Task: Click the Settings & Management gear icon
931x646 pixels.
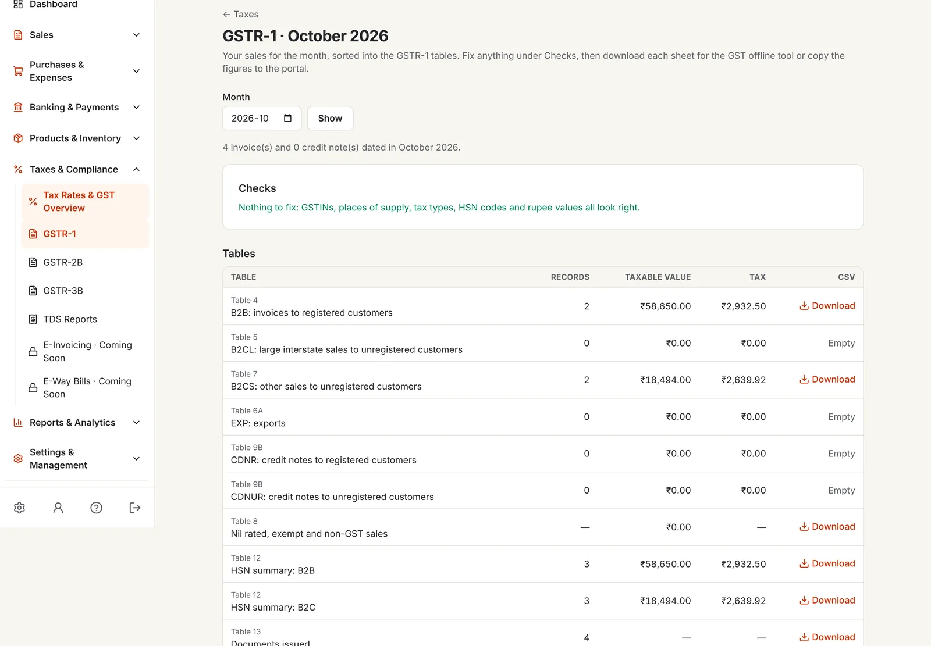Action: coord(18,459)
